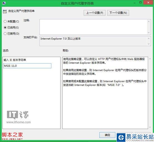
Task: Click help paragraph starting 如果禁用或未配置
Action: [x=105, y=83]
